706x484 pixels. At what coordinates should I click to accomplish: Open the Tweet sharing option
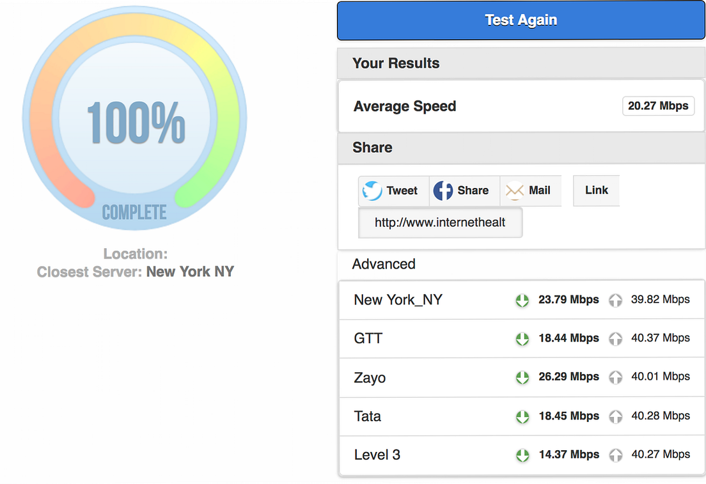[393, 190]
